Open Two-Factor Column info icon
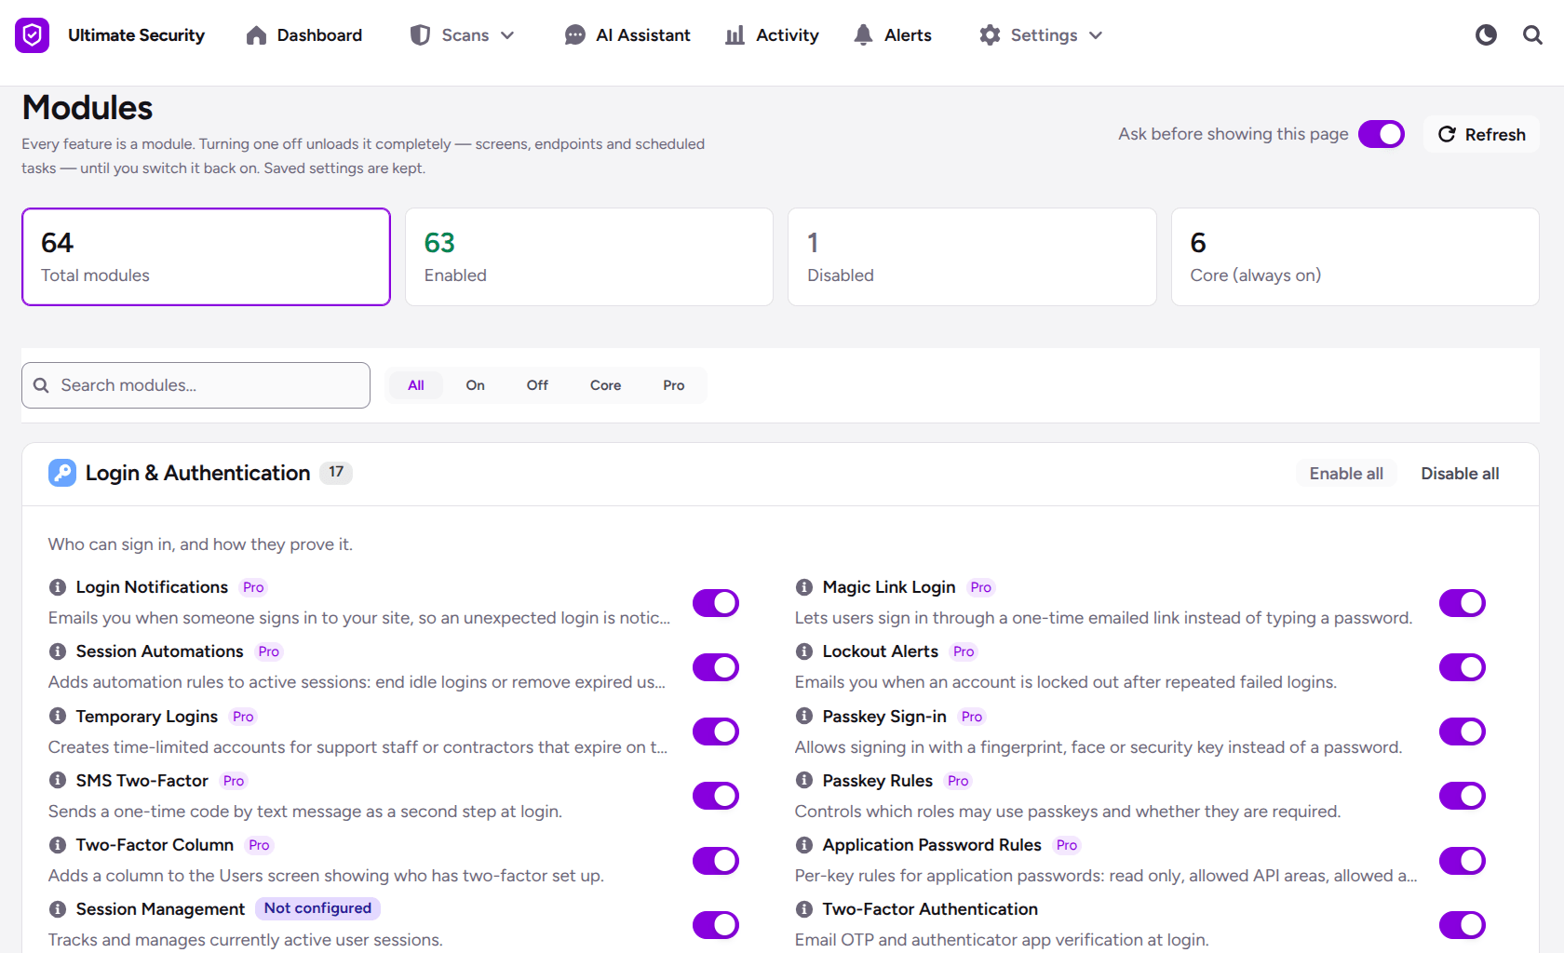Screen dimensions: 1564x953 [58, 845]
